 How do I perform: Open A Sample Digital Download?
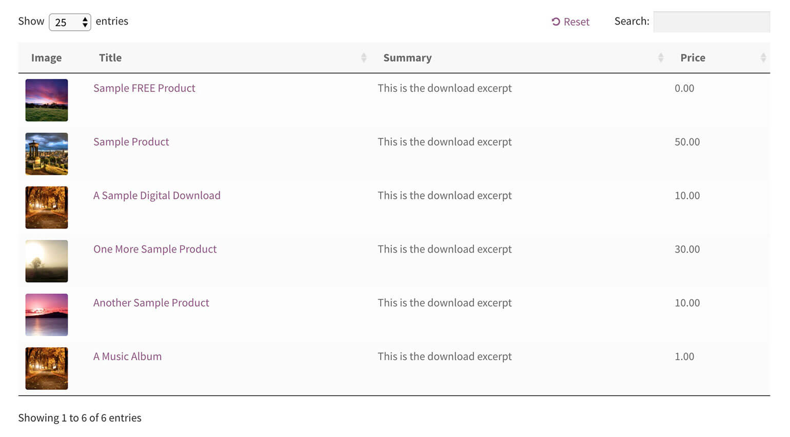click(157, 195)
